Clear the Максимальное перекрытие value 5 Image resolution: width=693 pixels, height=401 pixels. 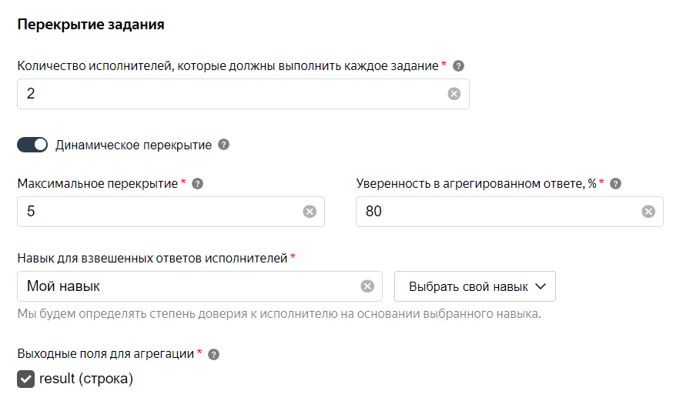pyautogui.click(x=310, y=212)
